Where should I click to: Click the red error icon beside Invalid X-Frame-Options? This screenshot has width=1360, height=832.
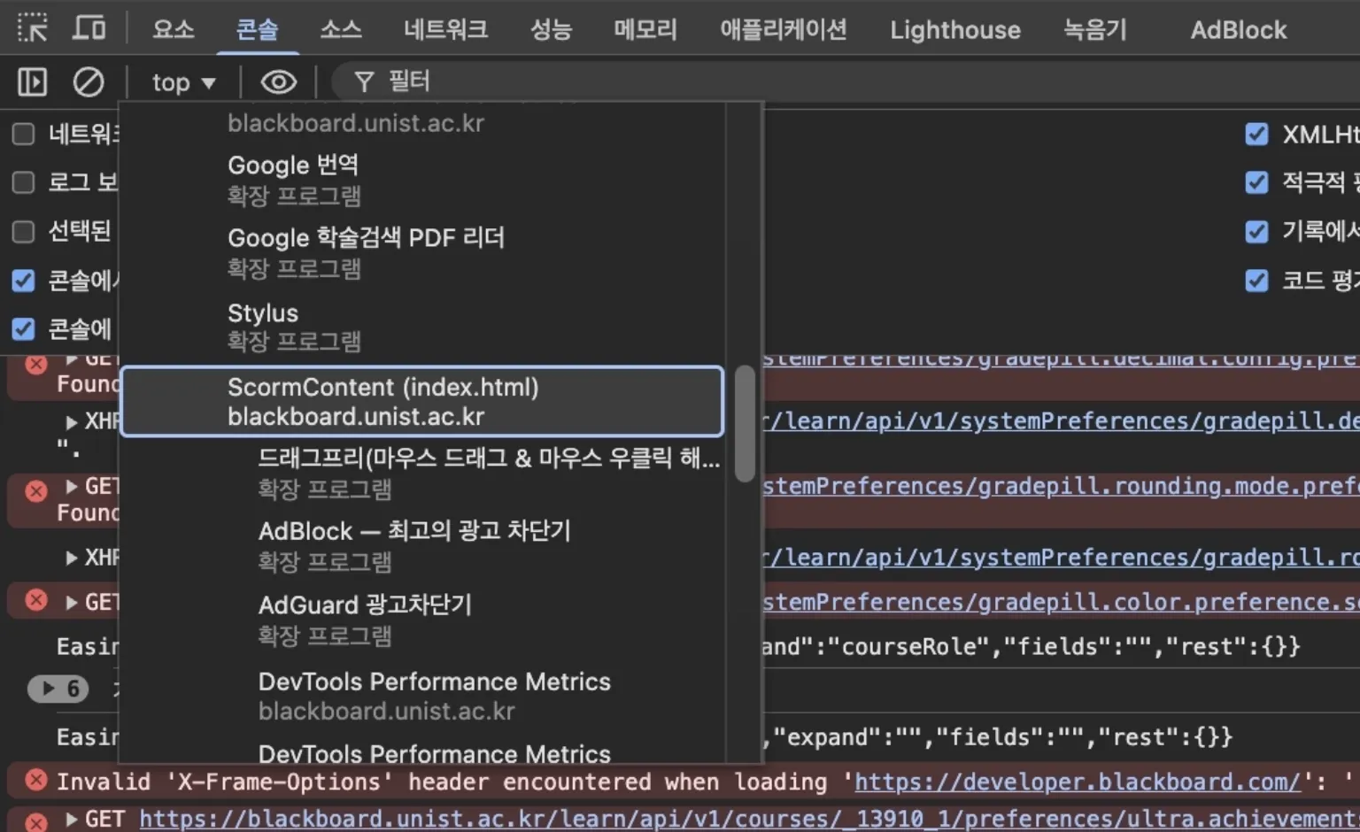click(x=35, y=781)
